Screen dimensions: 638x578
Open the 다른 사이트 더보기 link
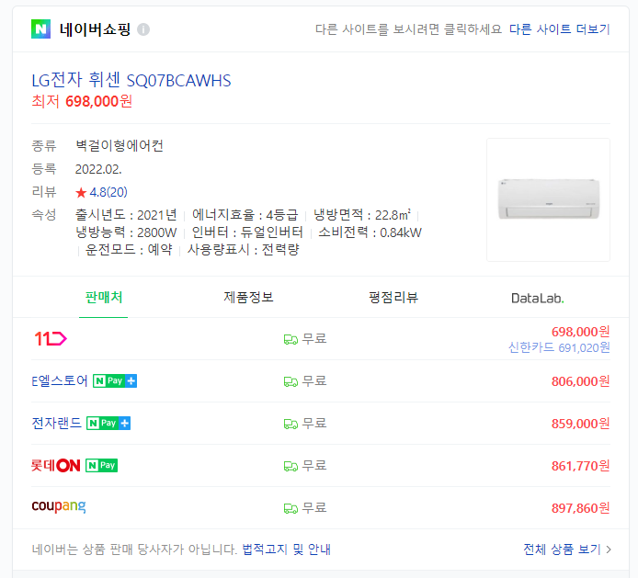(560, 29)
